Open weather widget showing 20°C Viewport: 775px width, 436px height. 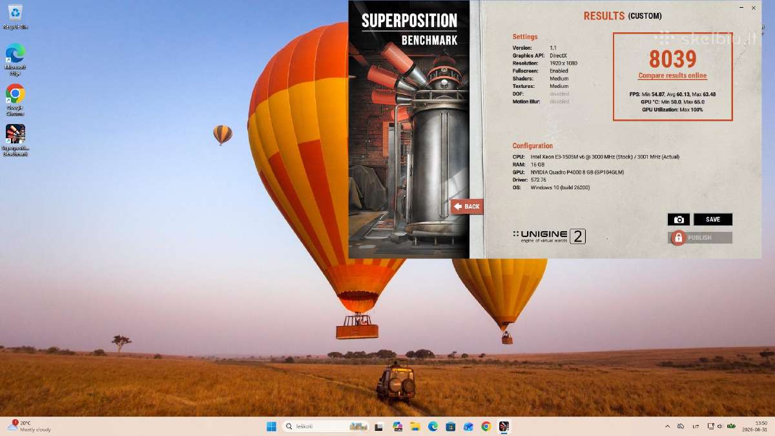pos(29,426)
